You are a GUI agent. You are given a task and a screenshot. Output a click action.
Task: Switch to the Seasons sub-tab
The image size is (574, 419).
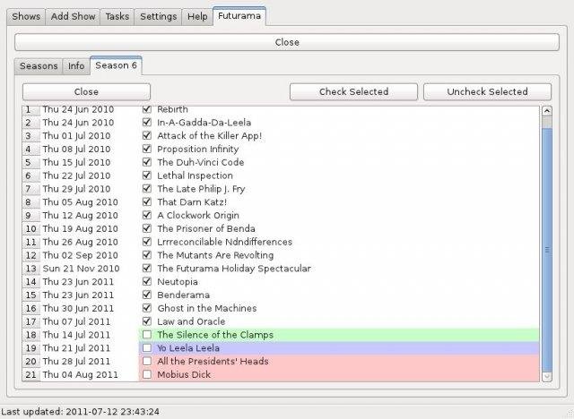[x=39, y=66]
